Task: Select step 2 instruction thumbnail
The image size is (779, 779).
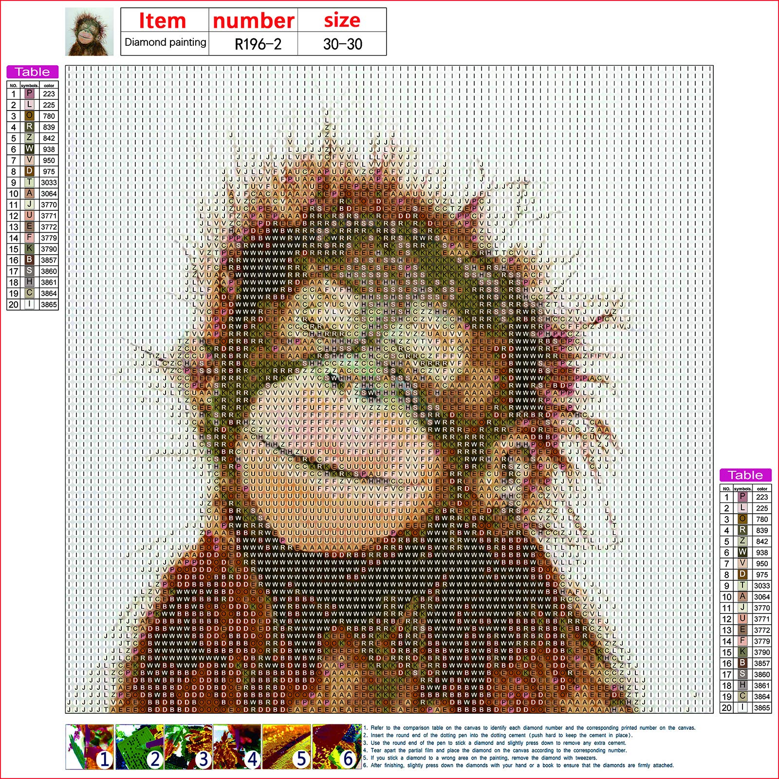Action: 139,747
